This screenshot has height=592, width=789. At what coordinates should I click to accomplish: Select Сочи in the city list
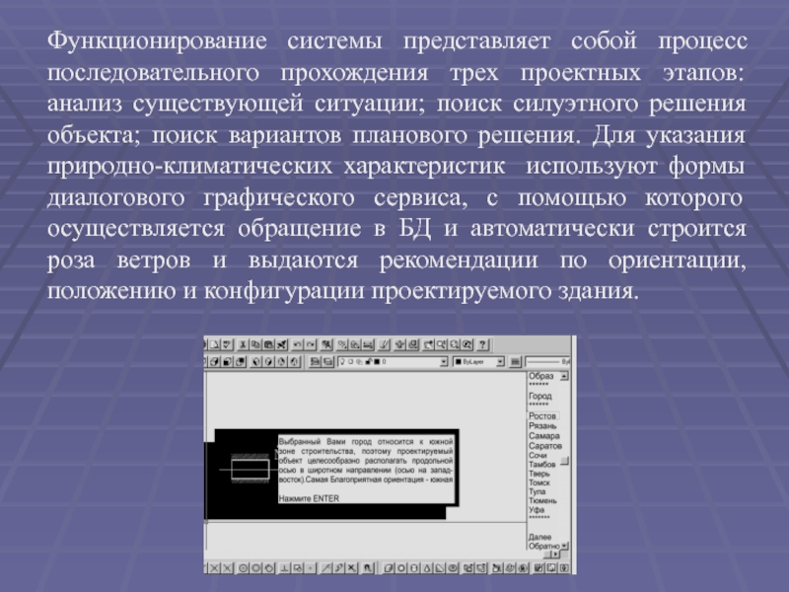[x=538, y=455]
